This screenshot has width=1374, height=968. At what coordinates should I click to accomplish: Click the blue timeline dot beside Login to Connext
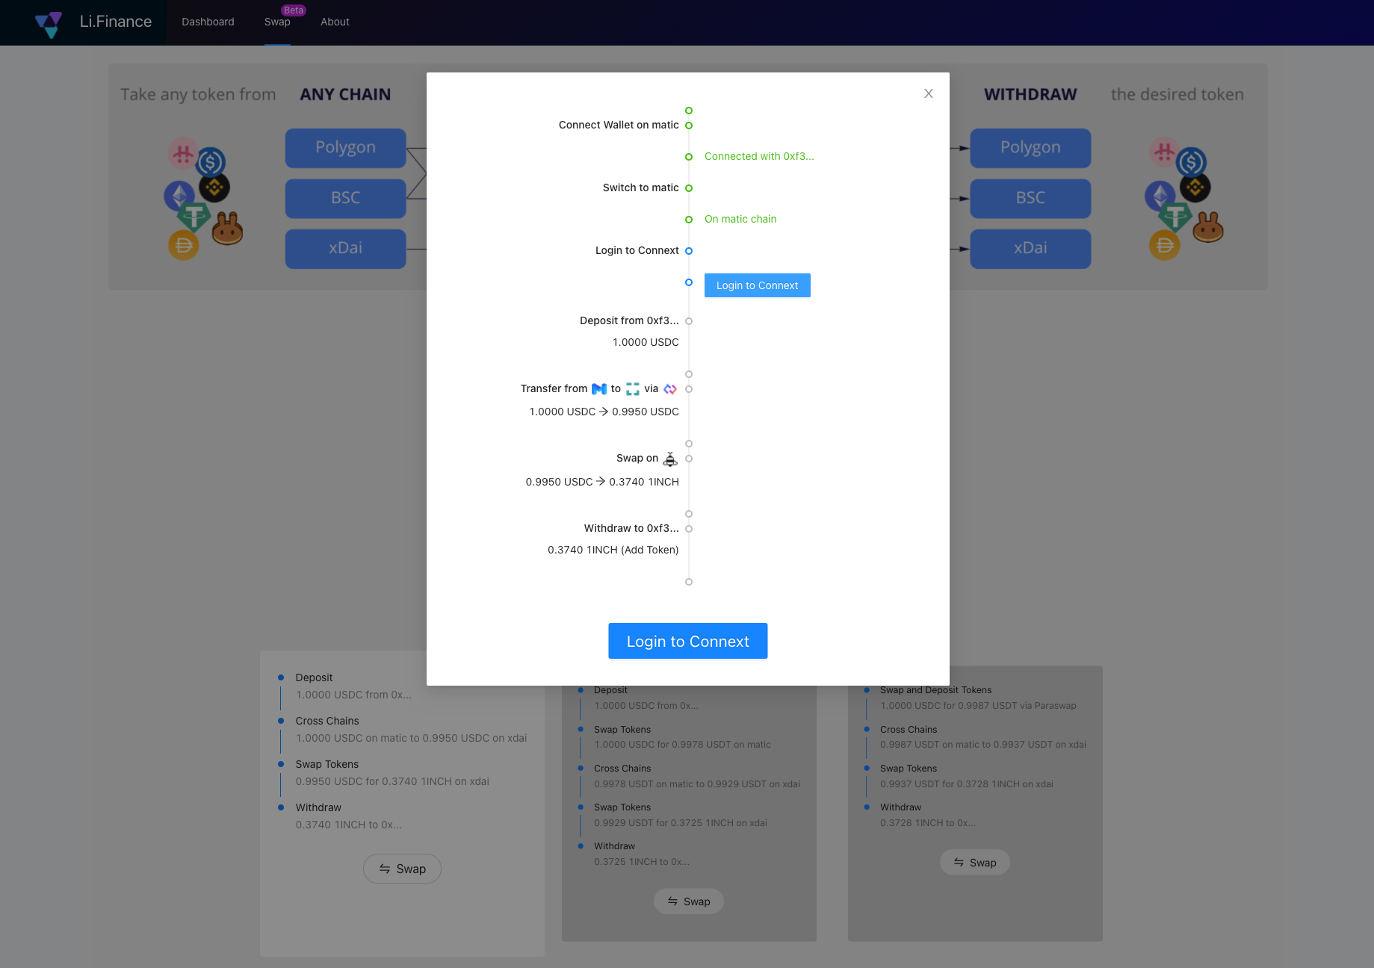tap(689, 251)
